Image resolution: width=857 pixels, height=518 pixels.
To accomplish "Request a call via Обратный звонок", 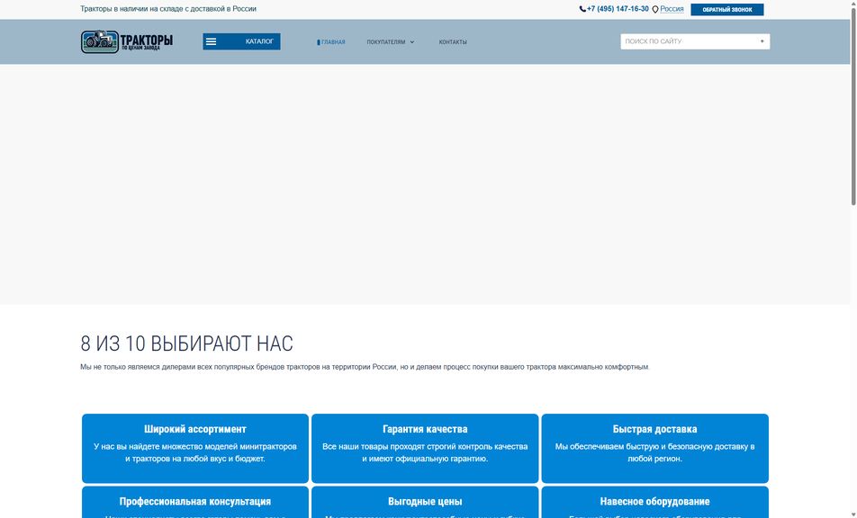I will tap(727, 9).
